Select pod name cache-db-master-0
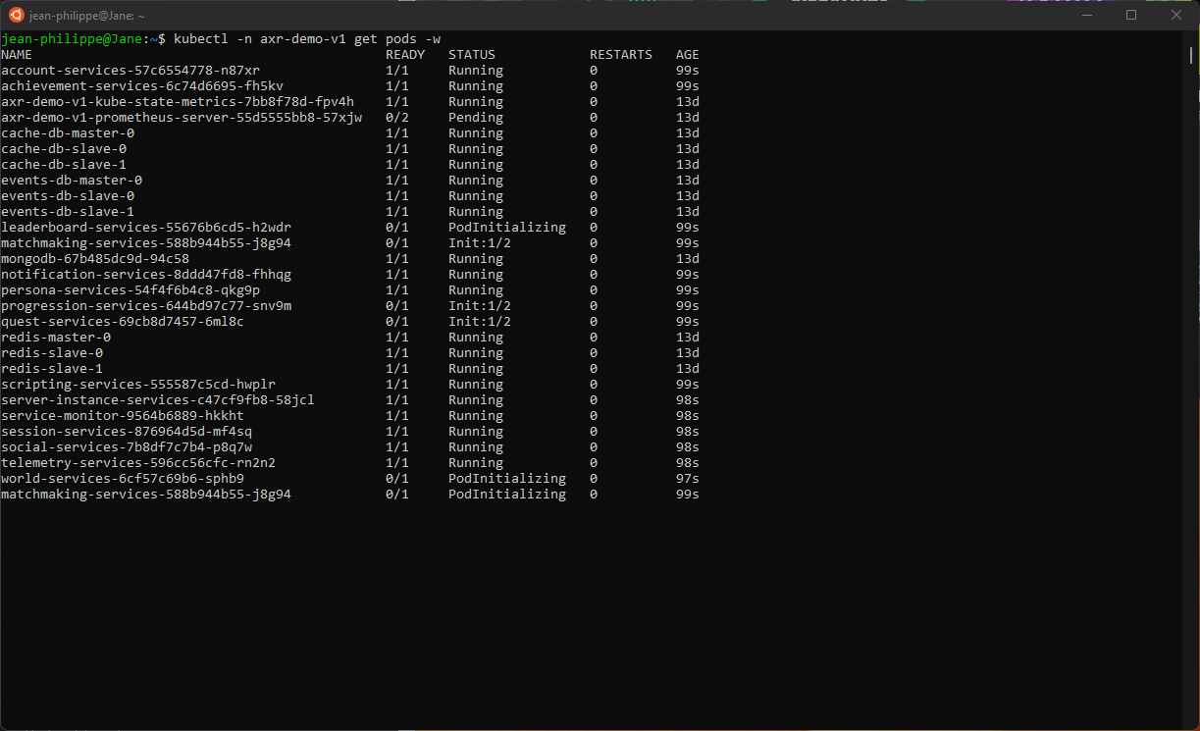 point(68,133)
